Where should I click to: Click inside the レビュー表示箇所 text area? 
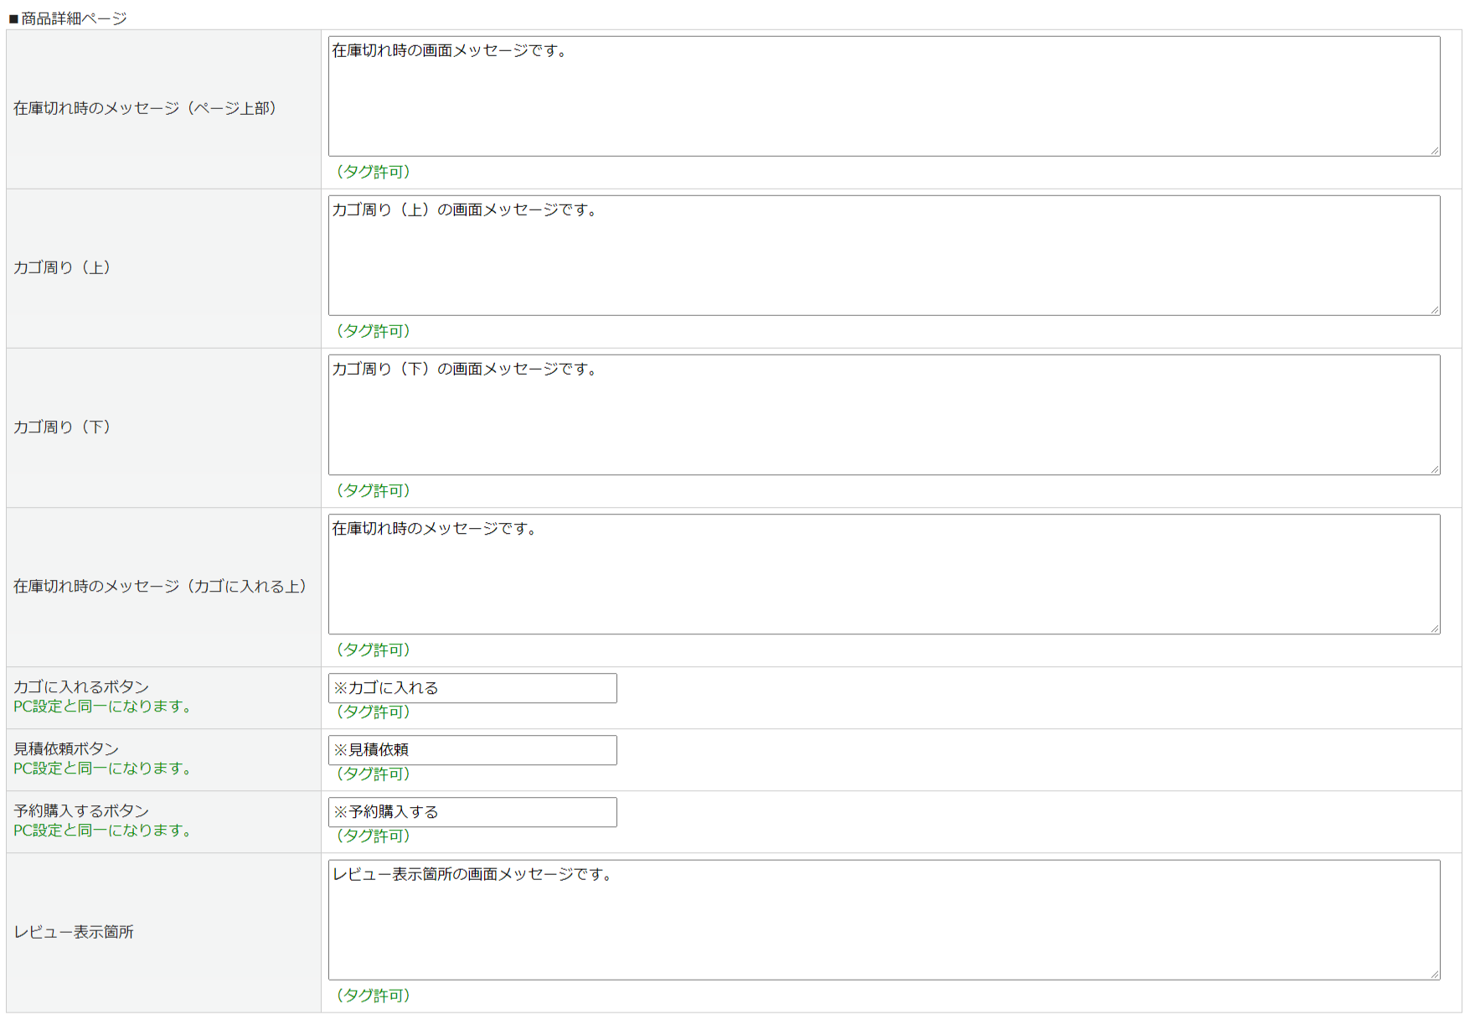point(884,920)
